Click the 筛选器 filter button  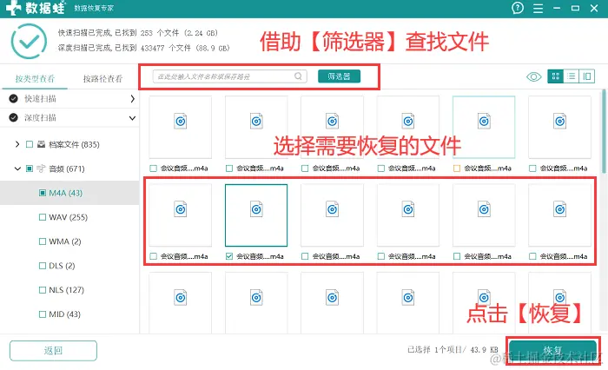click(339, 76)
